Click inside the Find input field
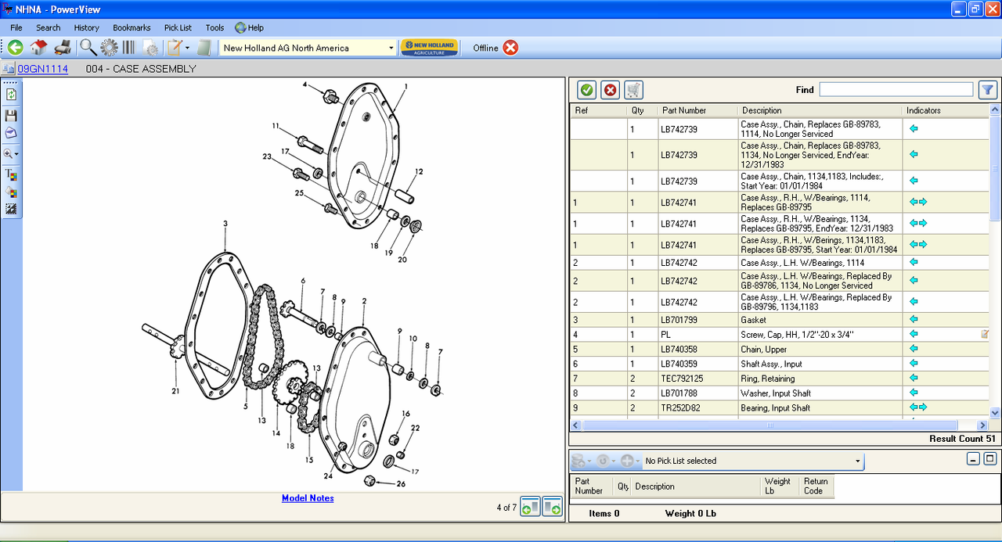Image resolution: width=1002 pixels, height=542 pixels. [896, 90]
